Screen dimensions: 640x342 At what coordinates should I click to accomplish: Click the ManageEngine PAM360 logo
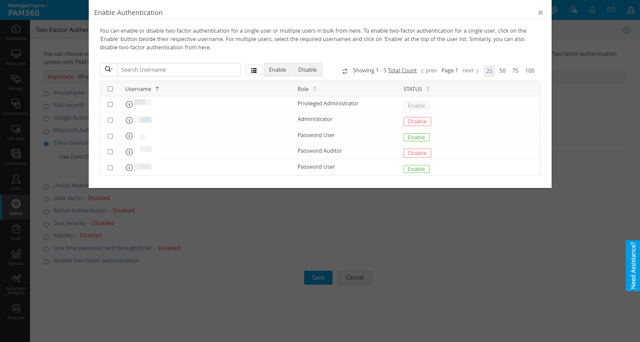tap(28, 10)
